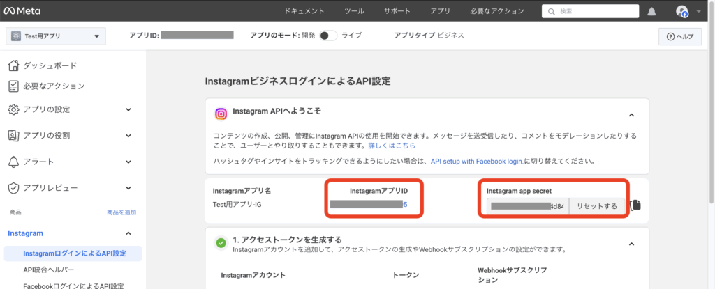Screen dimensions: 715x289
Task: Collapse the Instagram sidebar section
Action: coord(128,233)
